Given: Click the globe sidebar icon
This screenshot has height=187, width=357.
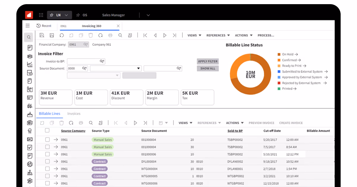Looking at the screenshot, I should (x=29, y=164).
